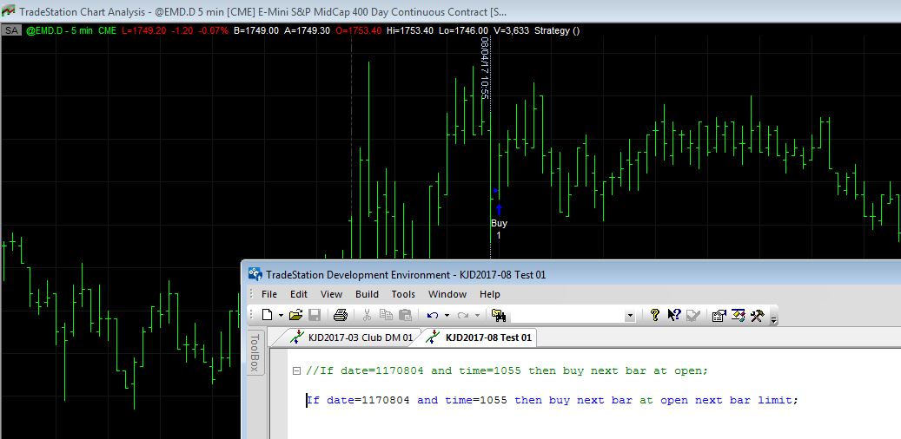Image resolution: width=901 pixels, height=439 pixels.
Task: Click the -0.07% change value
Action: click(x=213, y=30)
